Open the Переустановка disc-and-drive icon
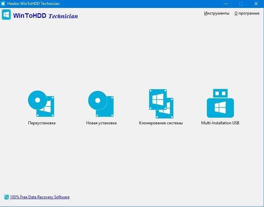This screenshot has width=264, height=207. point(41,104)
